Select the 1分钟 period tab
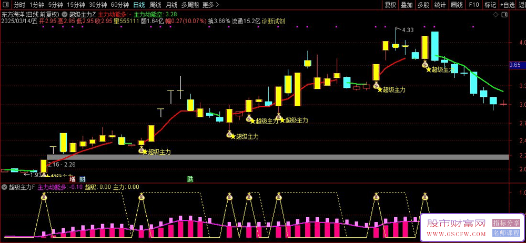Screen dimensions: 526x243 (37, 5)
